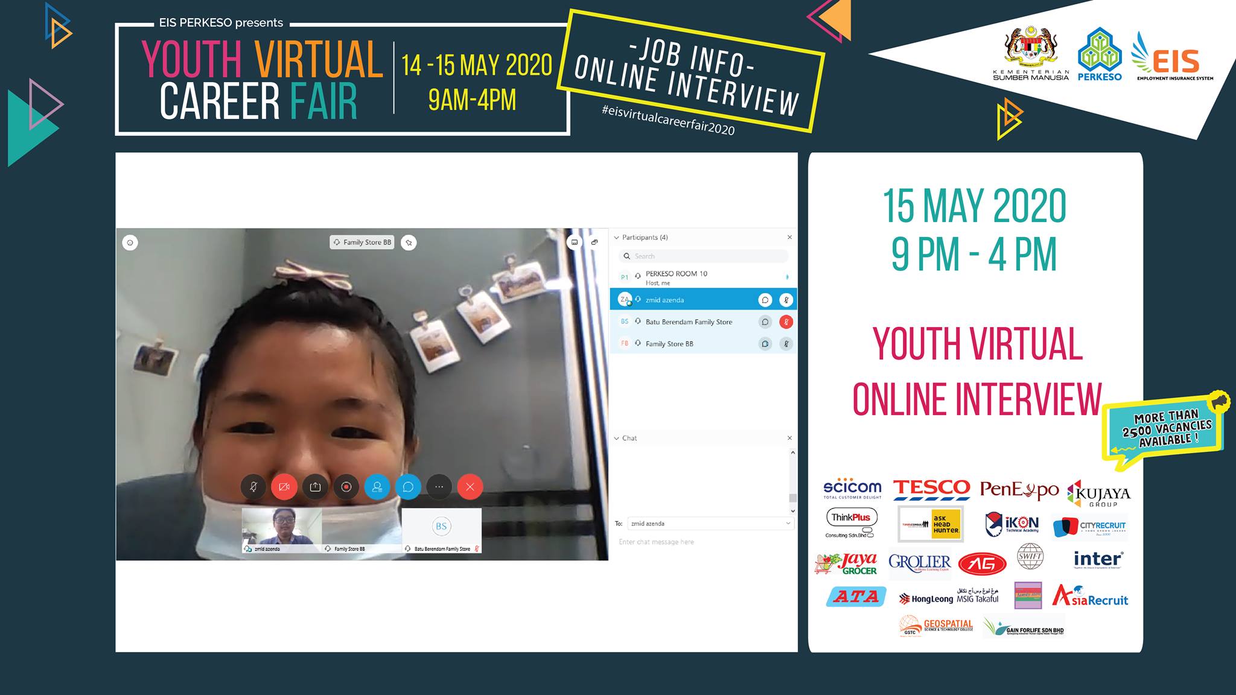
Task: Select Family Store BB in participants list
Action: pyautogui.click(x=704, y=344)
